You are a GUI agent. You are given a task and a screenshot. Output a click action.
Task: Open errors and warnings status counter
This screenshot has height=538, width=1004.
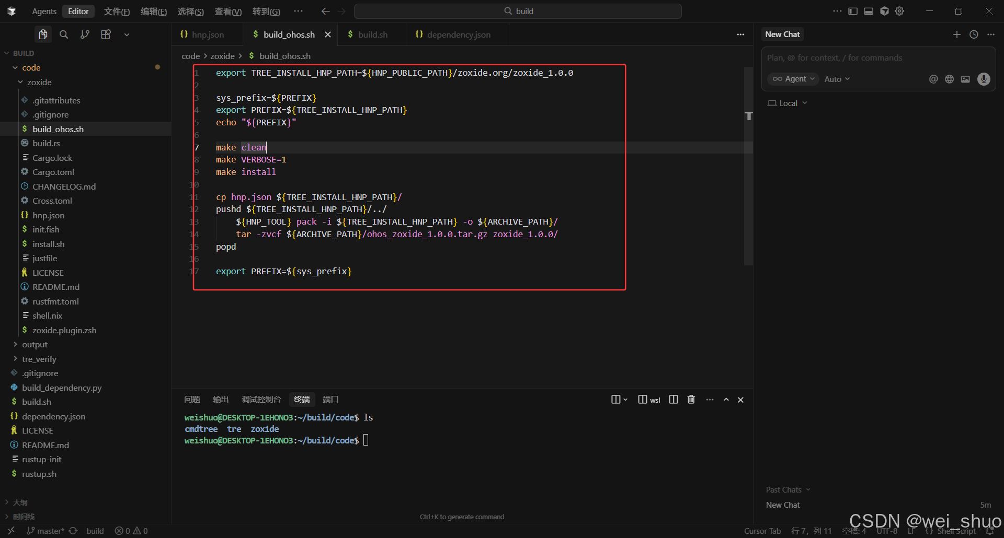point(131,531)
